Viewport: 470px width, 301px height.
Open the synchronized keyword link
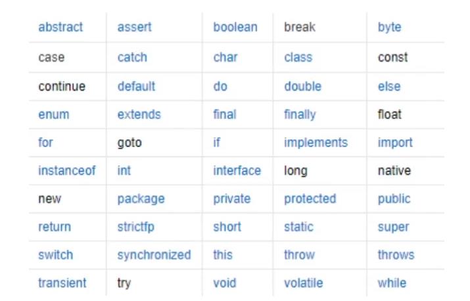point(154,255)
